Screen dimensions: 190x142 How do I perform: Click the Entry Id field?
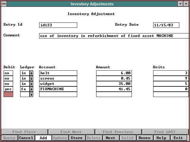point(58,25)
